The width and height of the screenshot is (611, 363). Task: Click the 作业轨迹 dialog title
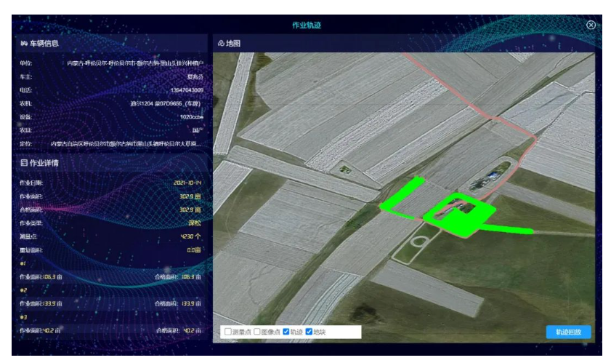306,25
